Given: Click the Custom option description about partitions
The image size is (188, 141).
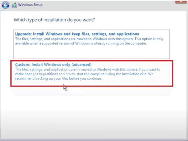Looking at the screenshot, I should pyautogui.click(x=88, y=74).
